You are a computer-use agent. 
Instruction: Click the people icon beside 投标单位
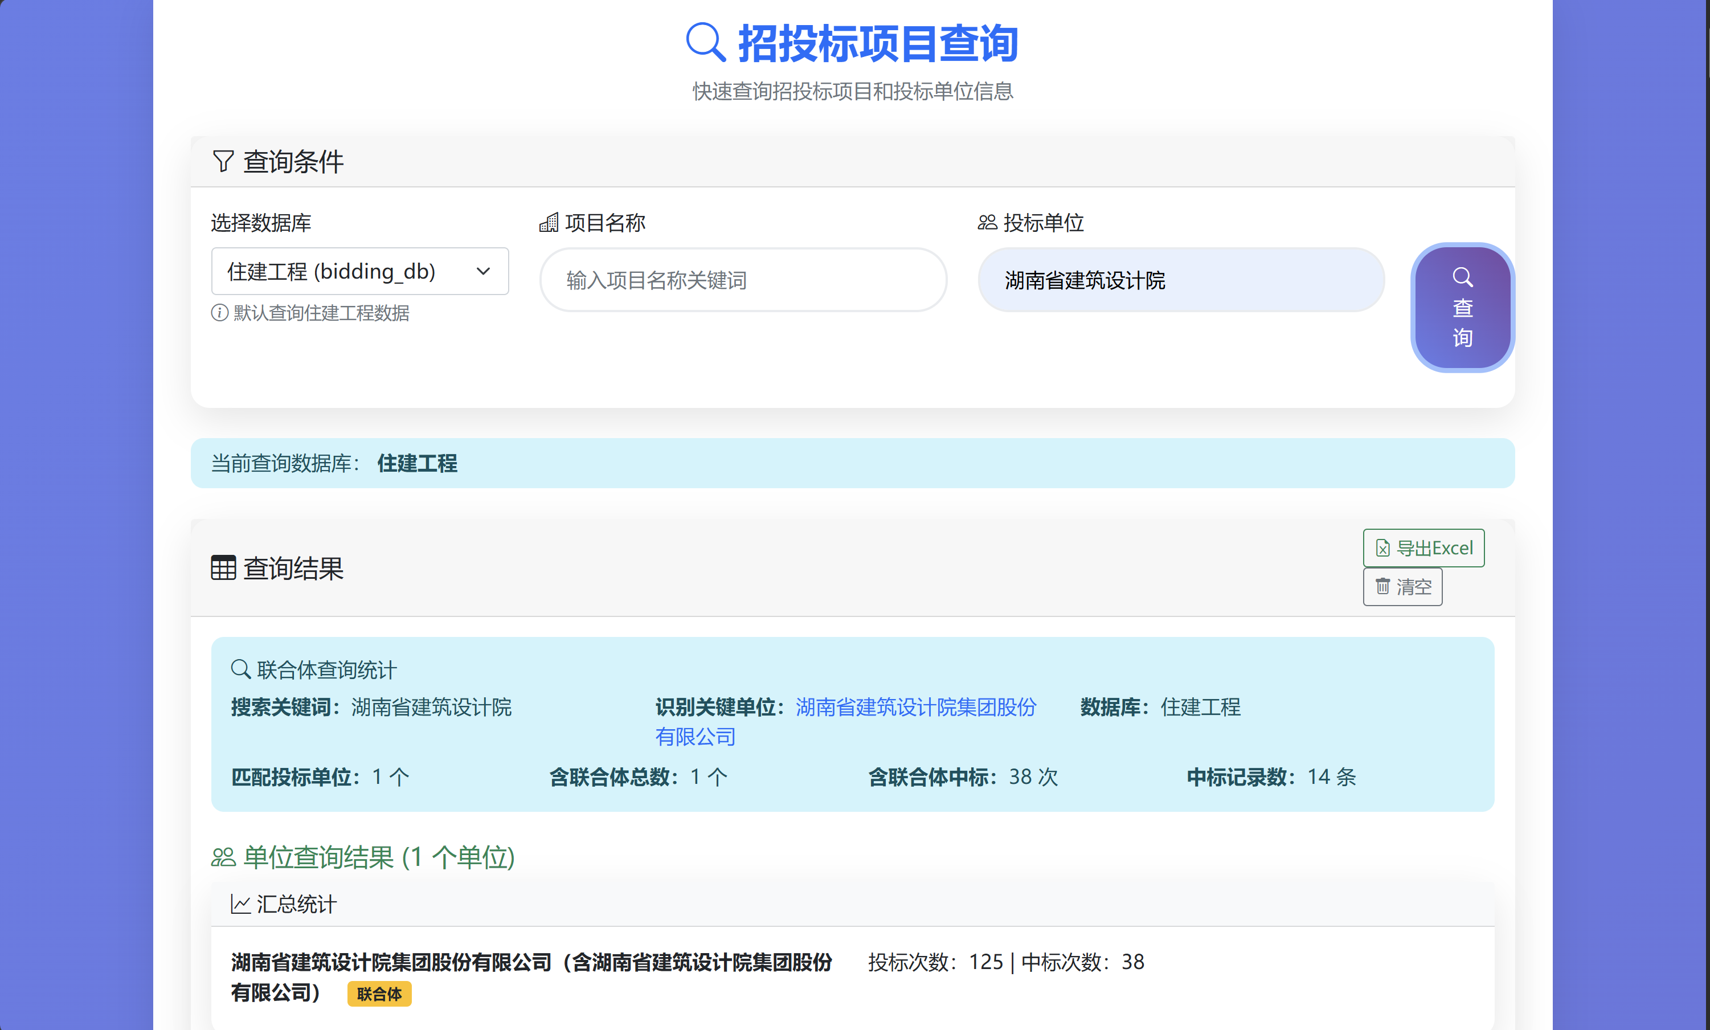coord(988,223)
